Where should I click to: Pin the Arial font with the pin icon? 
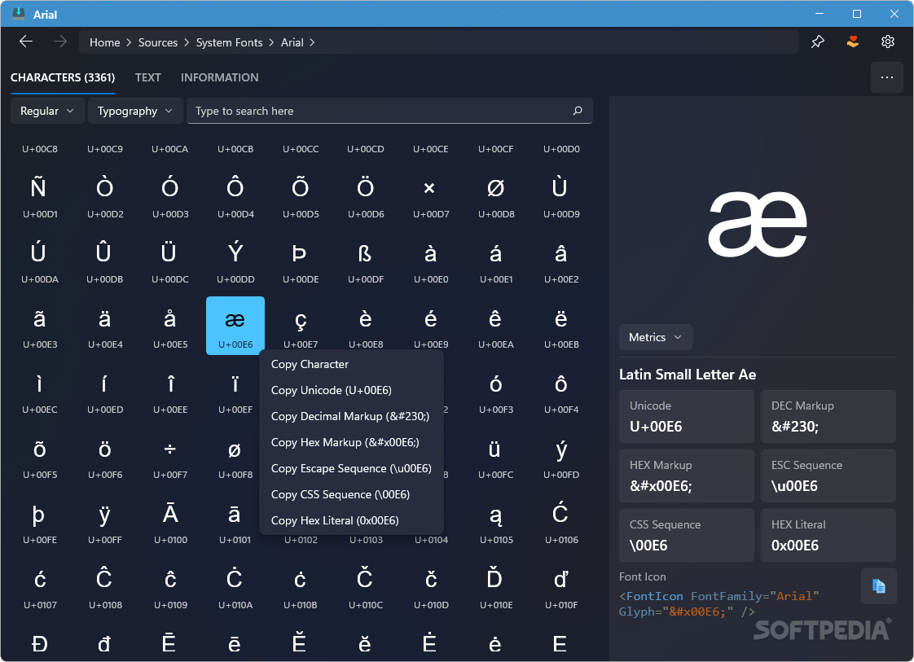tap(817, 42)
